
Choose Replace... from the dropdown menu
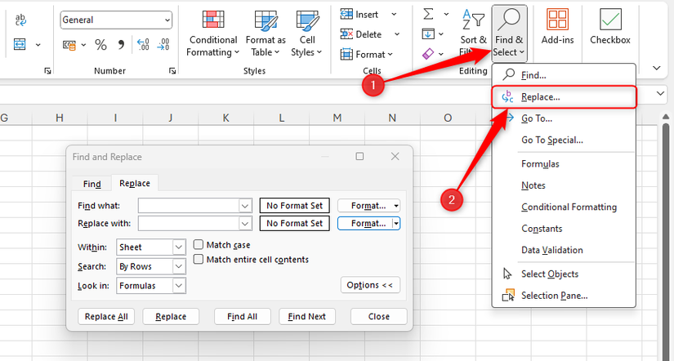point(564,97)
